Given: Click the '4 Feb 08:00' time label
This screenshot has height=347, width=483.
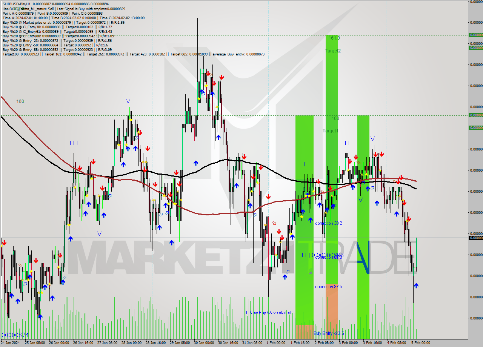Looking at the screenshot, I should (x=397, y=343).
